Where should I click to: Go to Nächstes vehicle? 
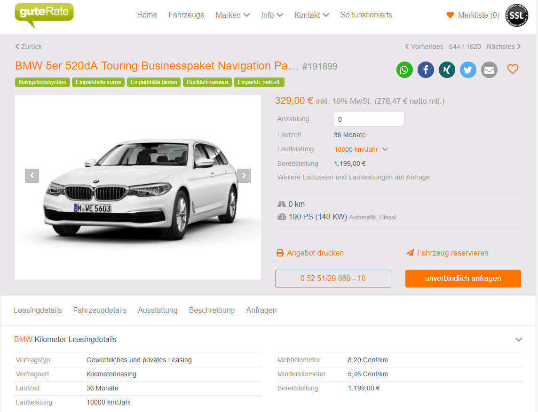click(504, 47)
